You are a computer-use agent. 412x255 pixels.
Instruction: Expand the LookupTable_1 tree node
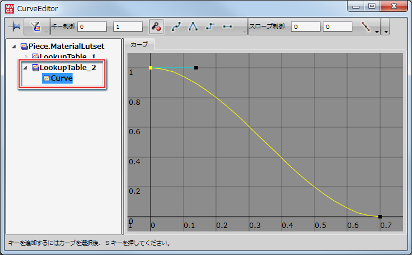[25, 57]
